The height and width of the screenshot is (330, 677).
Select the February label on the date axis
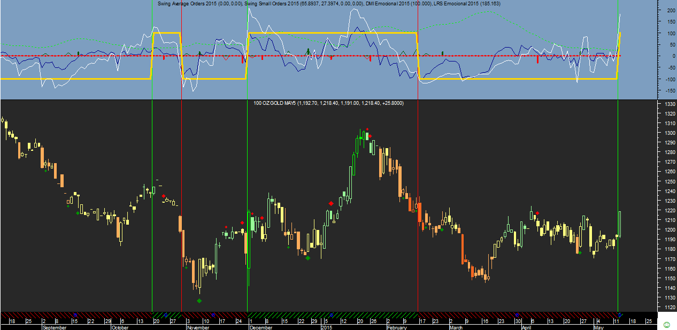pyautogui.click(x=397, y=327)
